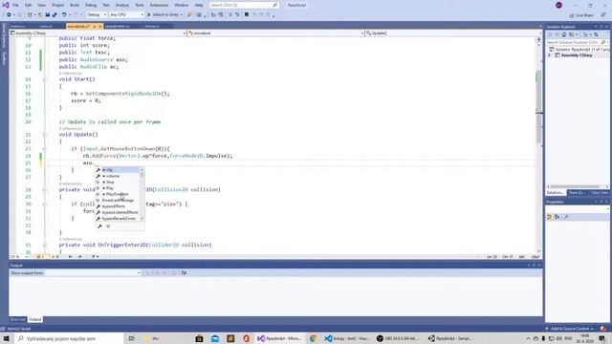
Task: Toggle the IntelliSense property filter wrench icon
Action: [x=99, y=226]
